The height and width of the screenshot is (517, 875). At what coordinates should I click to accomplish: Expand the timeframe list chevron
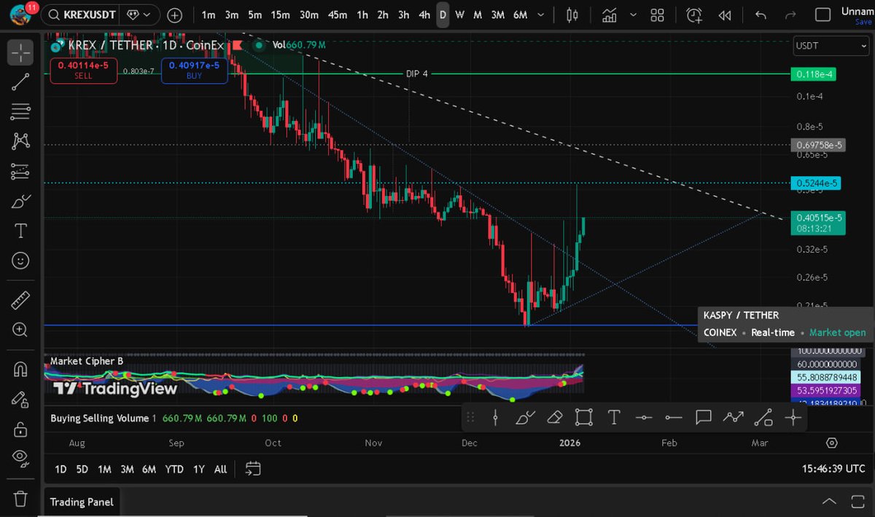(540, 15)
